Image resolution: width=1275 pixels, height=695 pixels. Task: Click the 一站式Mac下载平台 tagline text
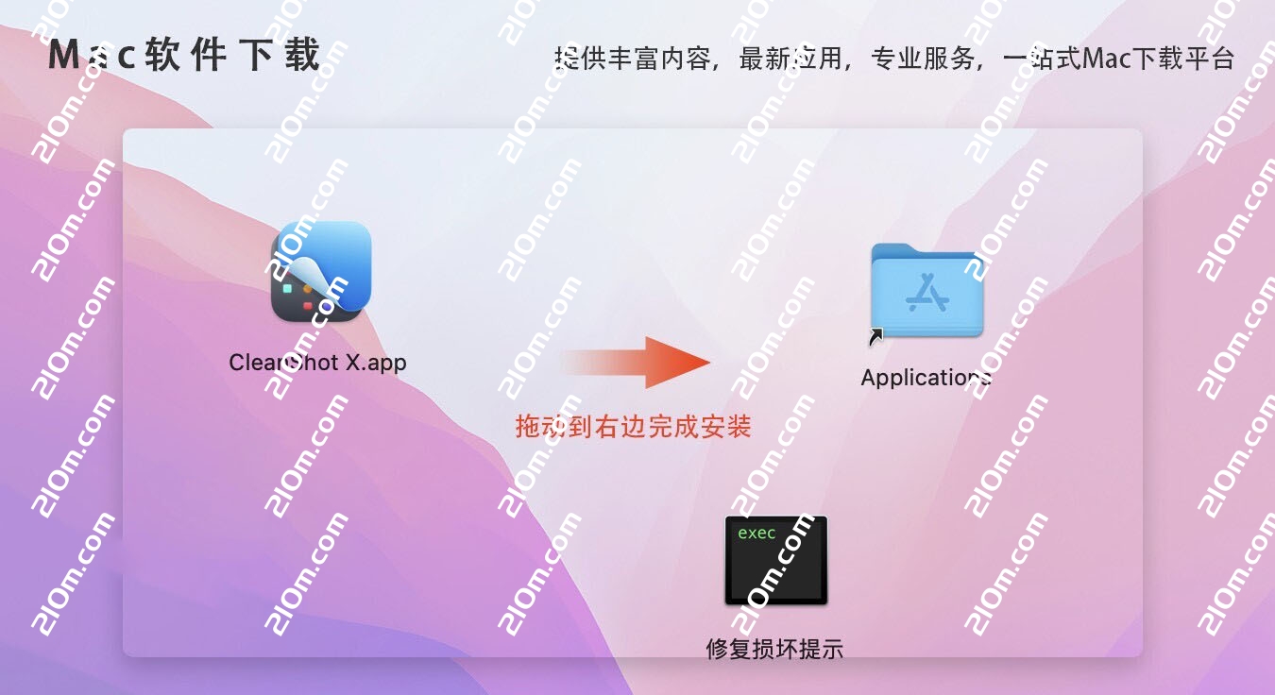tap(1118, 59)
